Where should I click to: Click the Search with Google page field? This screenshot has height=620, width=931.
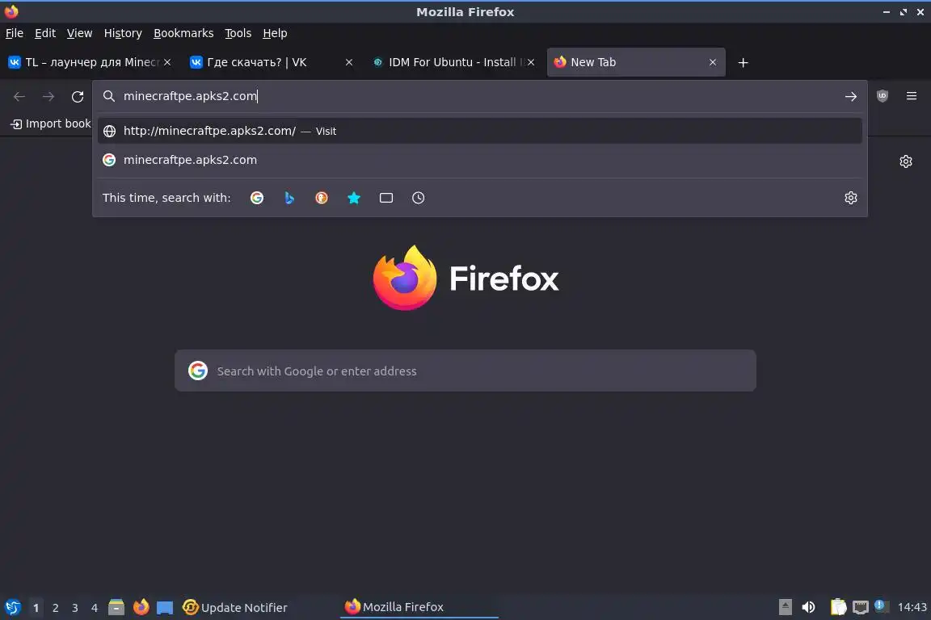click(x=465, y=371)
